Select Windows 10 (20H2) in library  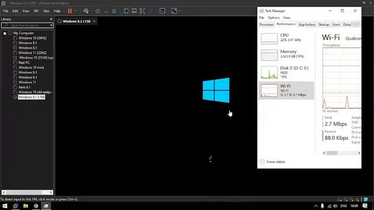point(33,38)
